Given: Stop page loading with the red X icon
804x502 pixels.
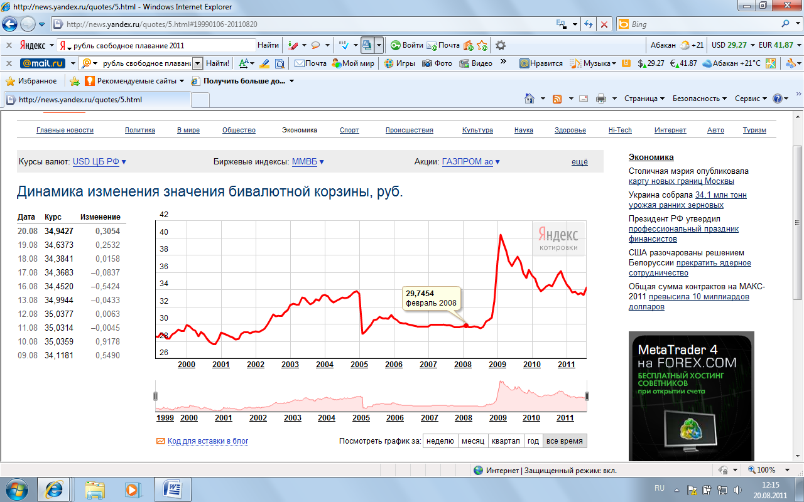Looking at the screenshot, I should pyautogui.click(x=604, y=24).
